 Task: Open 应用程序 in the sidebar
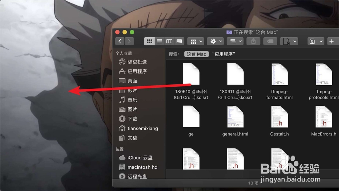tap(137, 71)
